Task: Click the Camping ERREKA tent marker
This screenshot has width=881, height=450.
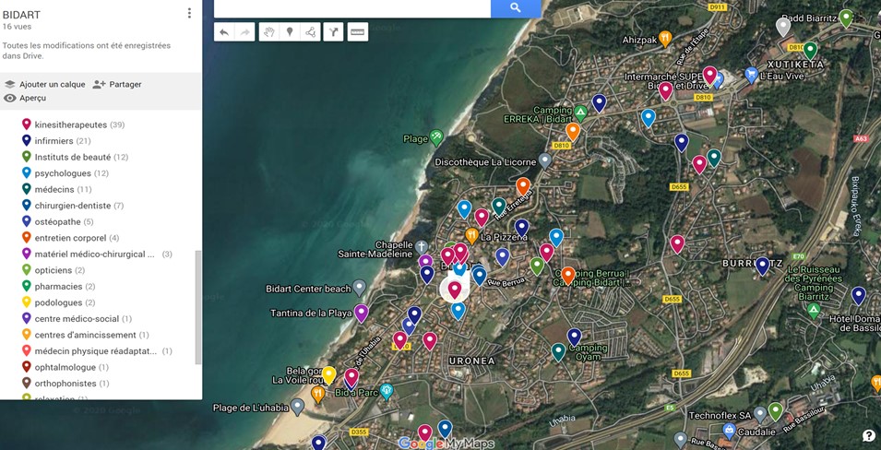Action: pyautogui.click(x=581, y=112)
